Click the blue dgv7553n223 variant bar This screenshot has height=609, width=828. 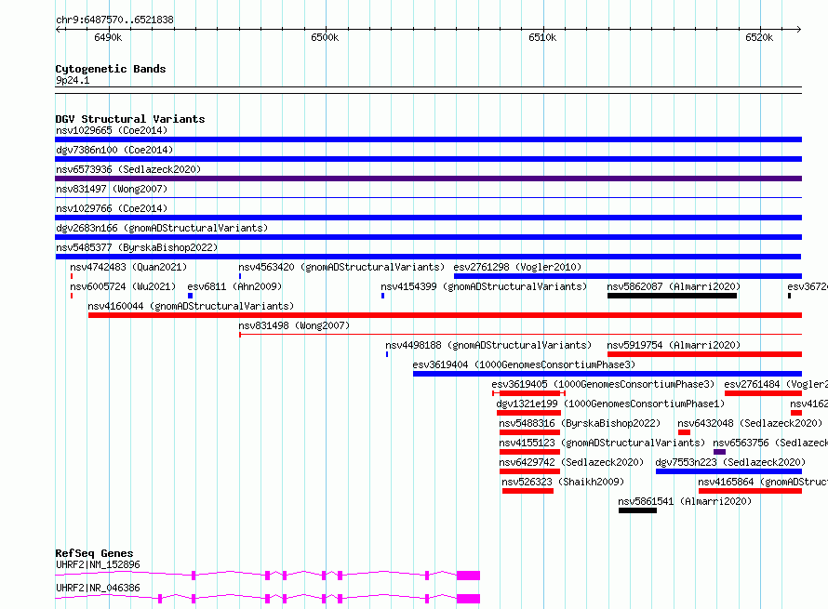pyautogui.click(x=728, y=471)
